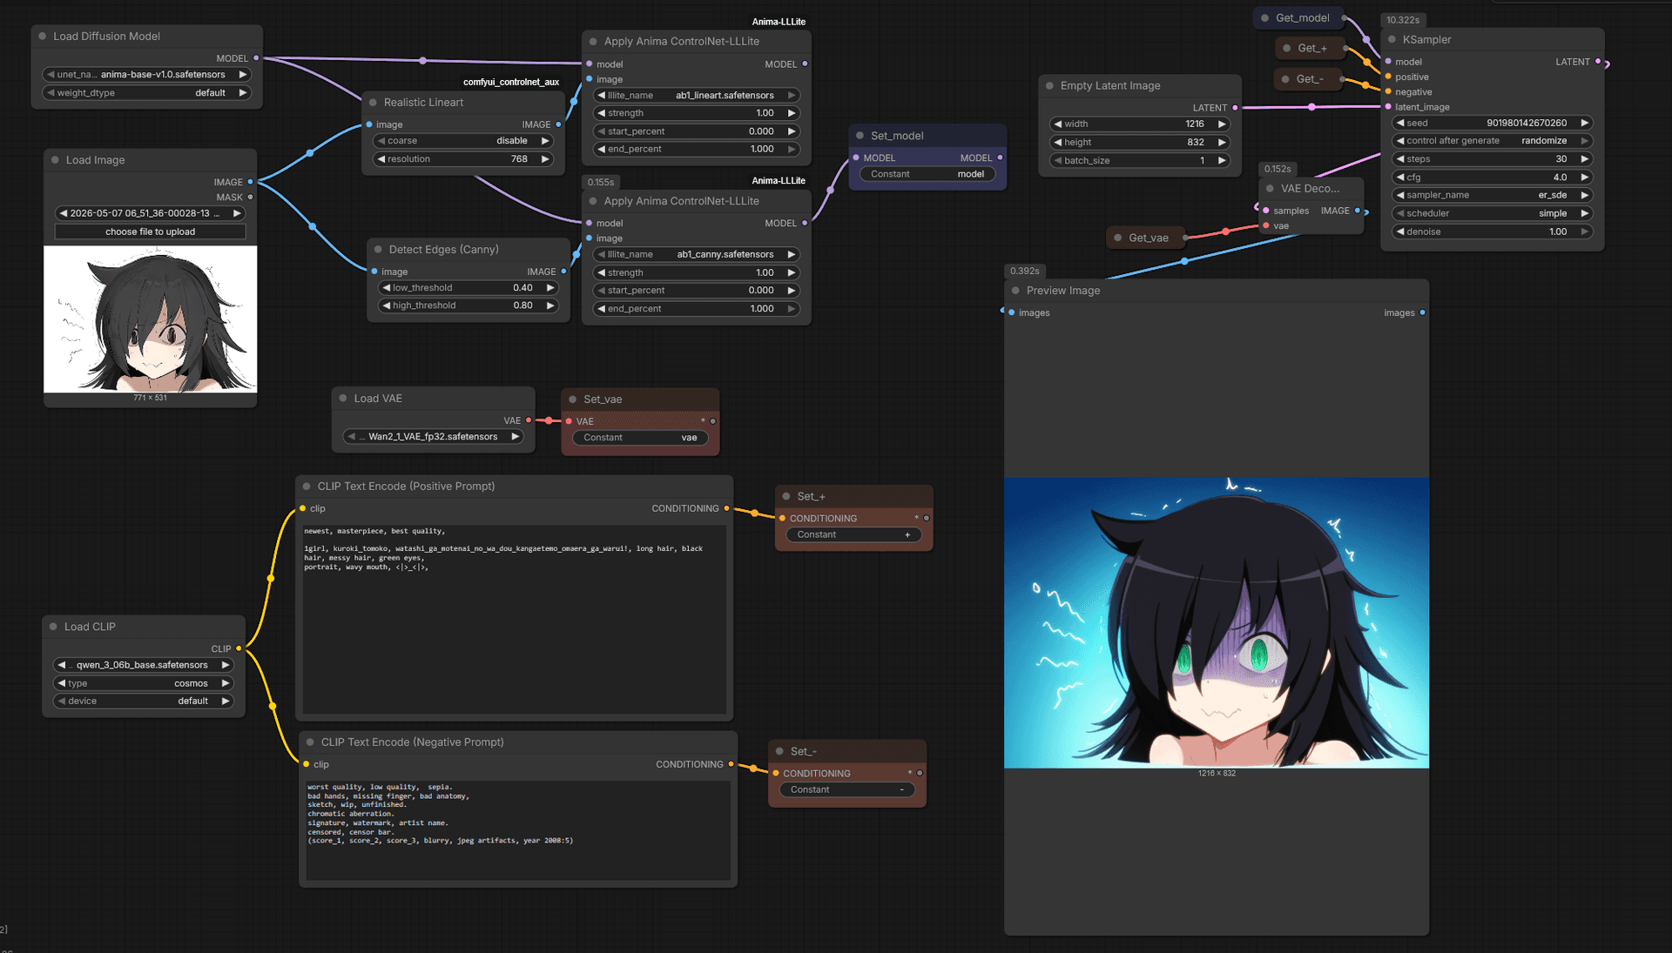Edit the Set_model Constant field
This screenshot has height=953, width=1672.
(928, 175)
